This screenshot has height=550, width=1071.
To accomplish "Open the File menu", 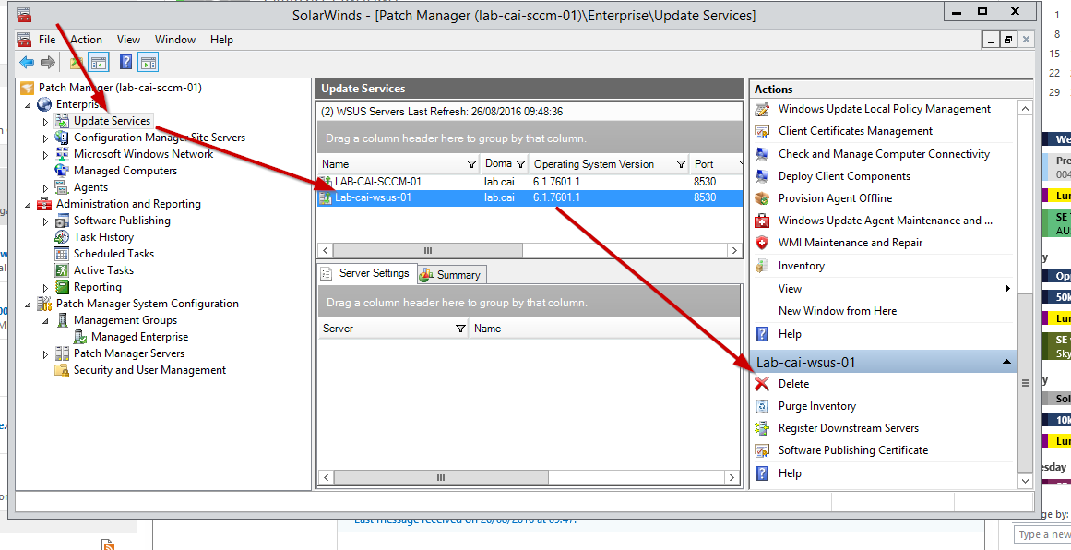I will tap(47, 40).
